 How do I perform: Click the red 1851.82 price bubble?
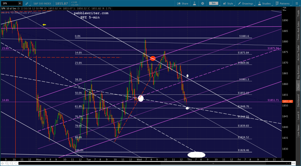287,101
